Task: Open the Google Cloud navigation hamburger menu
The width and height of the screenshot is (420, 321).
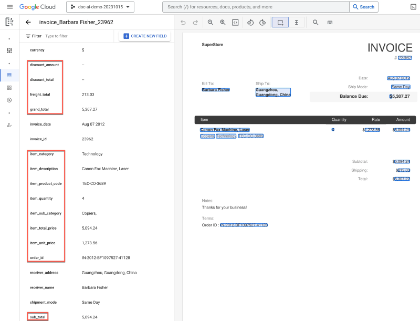Action: click(x=10, y=7)
